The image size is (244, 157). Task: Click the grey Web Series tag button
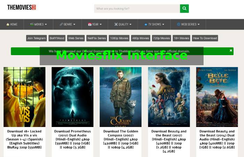tap(76, 38)
